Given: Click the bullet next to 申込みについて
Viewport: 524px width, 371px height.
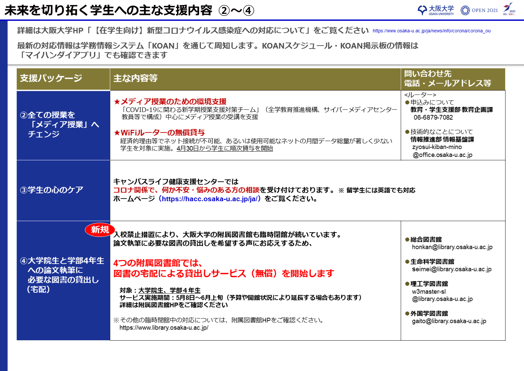Looking at the screenshot, I should (x=407, y=102).
